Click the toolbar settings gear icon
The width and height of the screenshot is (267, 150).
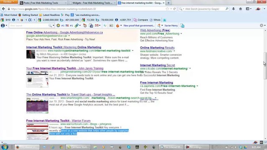(262, 25)
